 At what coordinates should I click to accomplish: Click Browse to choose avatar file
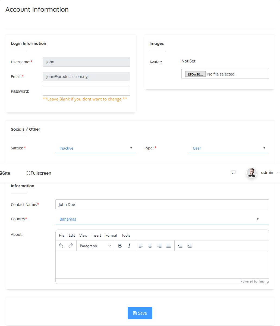click(x=195, y=74)
